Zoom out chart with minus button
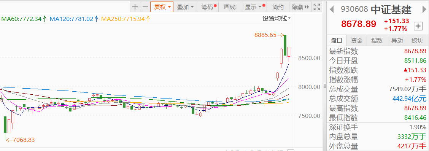Image resolution: width=429 pixels, height=151 pixels. (145, 7)
